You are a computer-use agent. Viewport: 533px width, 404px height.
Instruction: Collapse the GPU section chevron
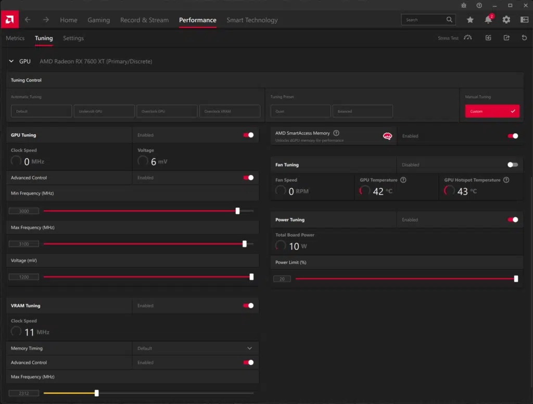coord(11,61)
